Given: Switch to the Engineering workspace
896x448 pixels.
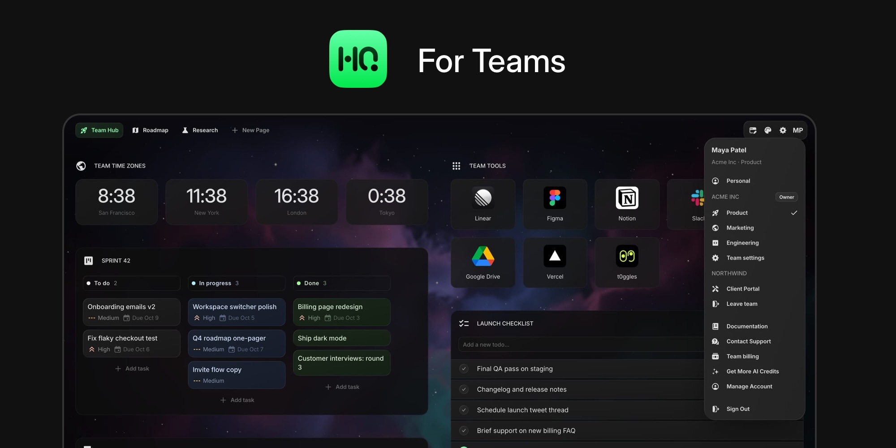Looking at the screenshot, I should coord(754,243).
